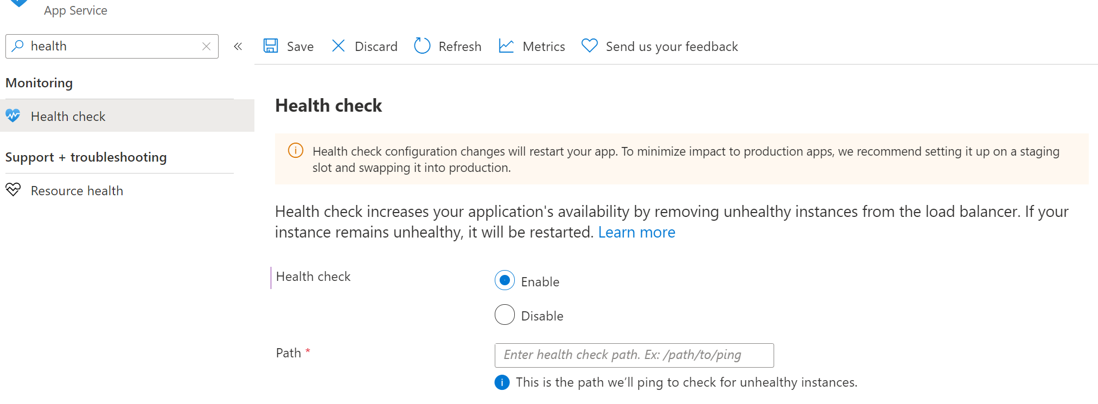The width and height of the screenshot is (1098, 404).
Task: Click the orange info icon in warning banner
Action: [x=296, y=151]
